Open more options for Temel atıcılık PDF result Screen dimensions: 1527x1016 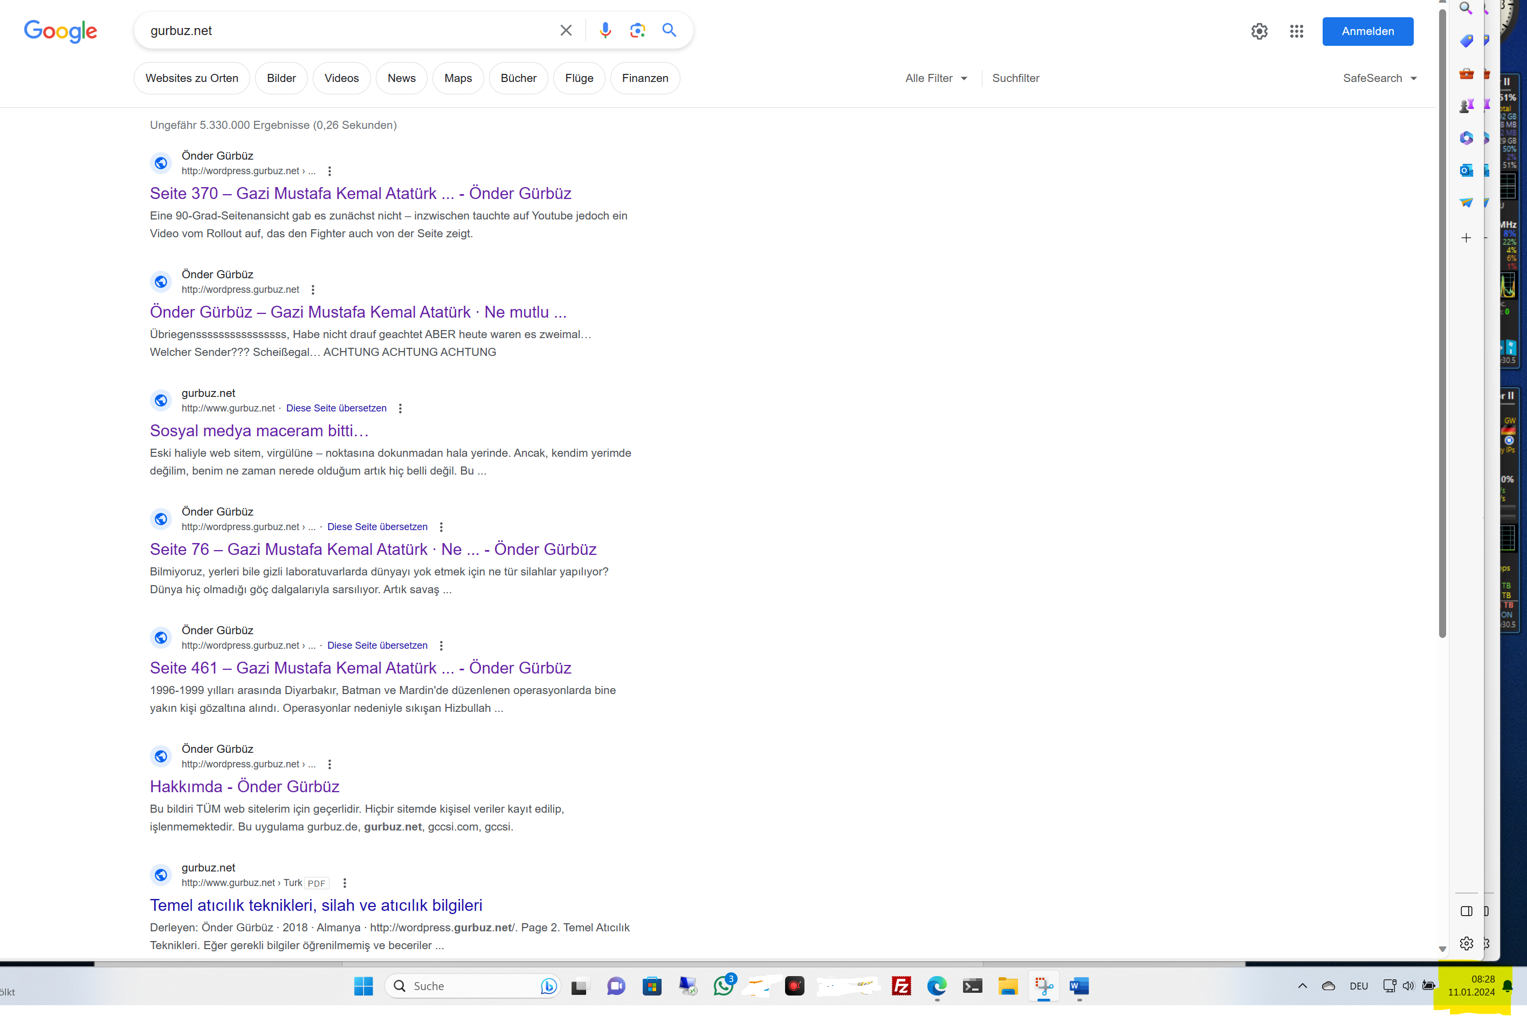pyautogui.click(x=345, y=882)
